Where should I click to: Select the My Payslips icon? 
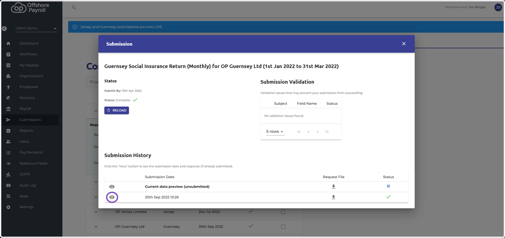[8, 65]
